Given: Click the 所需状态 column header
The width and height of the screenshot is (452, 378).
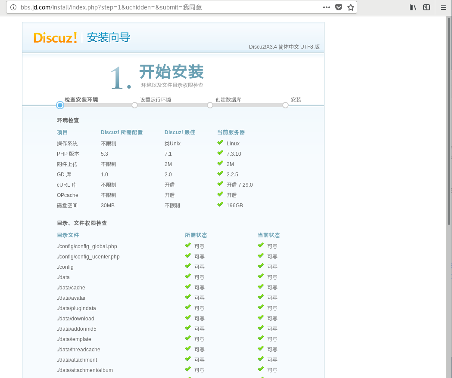Looking at the screenshot, I should pyautogui.click(x=196, y=235).
